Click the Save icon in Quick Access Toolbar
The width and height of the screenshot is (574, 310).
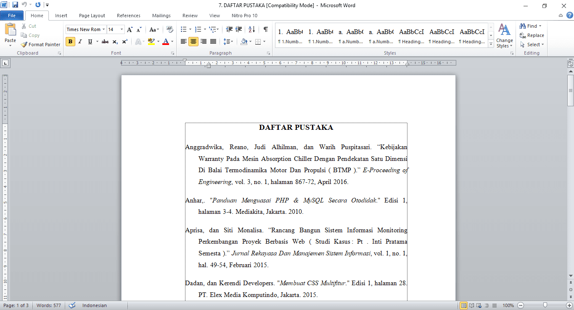click(15, 5)
